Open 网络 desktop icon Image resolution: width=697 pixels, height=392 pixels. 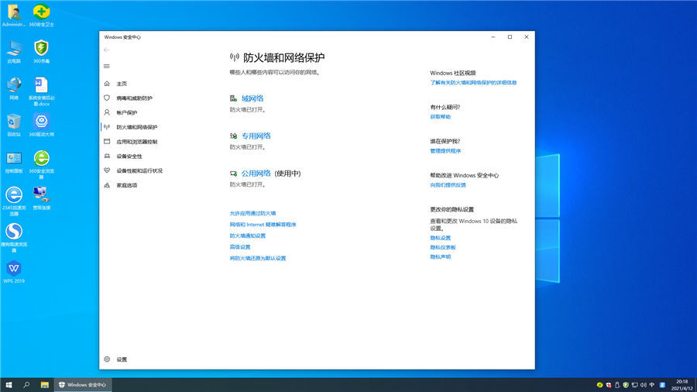pyautogui.click(x=14, y=88)
